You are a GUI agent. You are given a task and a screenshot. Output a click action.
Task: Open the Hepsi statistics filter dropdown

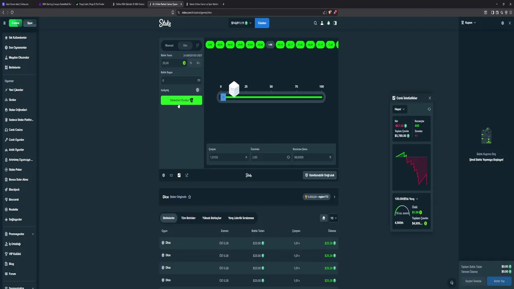(400, 109)
